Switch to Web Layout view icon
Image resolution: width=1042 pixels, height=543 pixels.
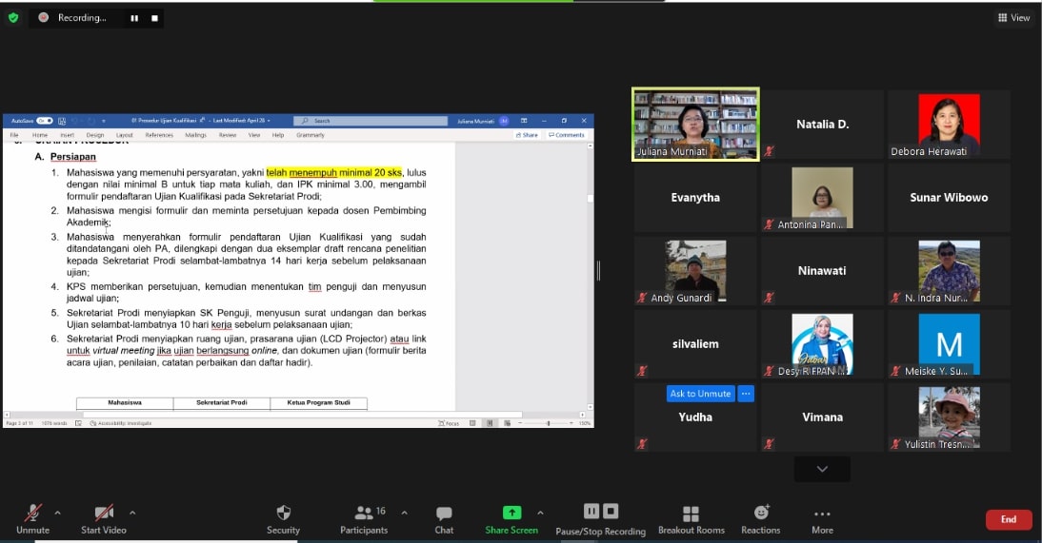pos(507,423)
